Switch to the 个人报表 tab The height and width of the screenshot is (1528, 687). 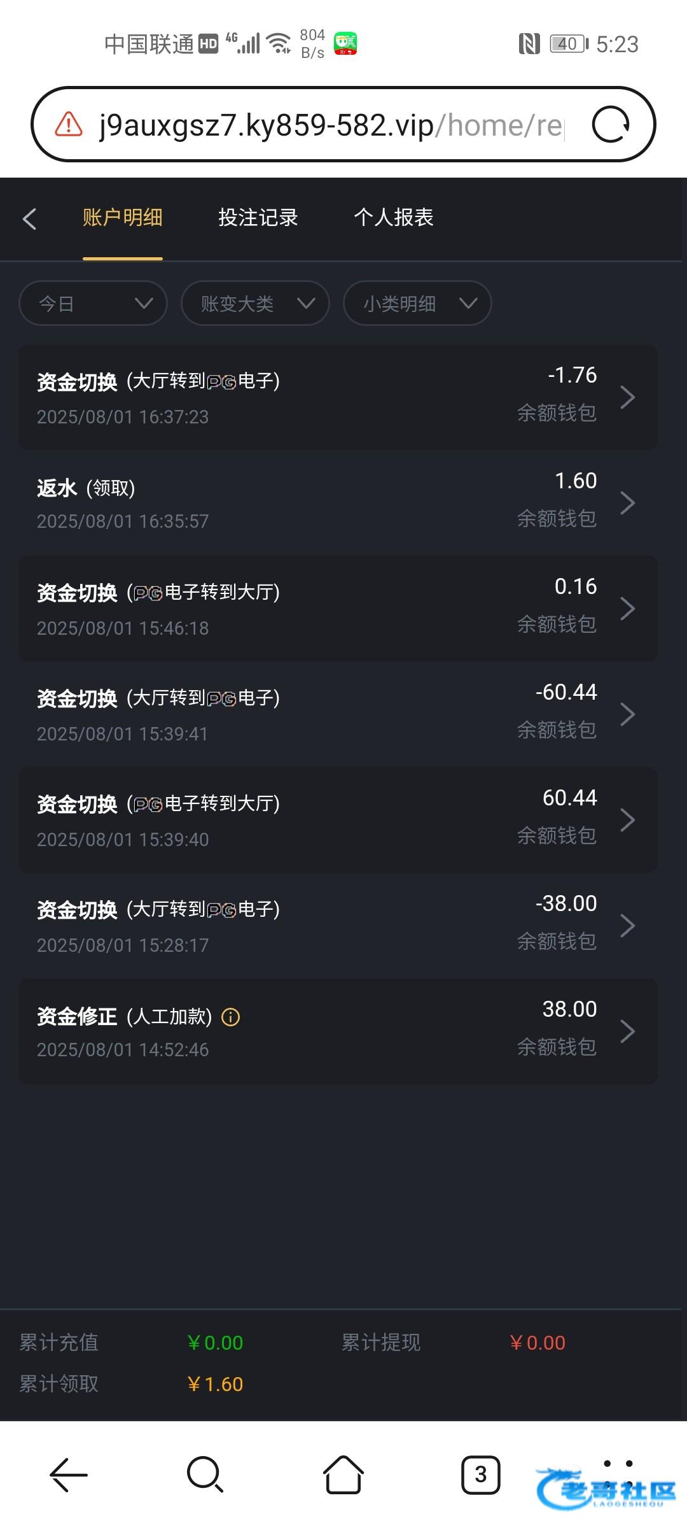(394, 218)
